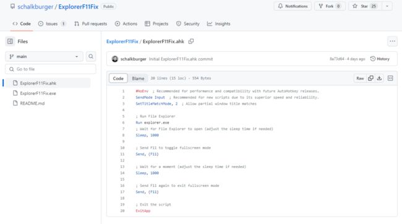Switch to the Code view toggle
Image resolution: width=402 pixels, height=224 pixels.
click(118, 78)
